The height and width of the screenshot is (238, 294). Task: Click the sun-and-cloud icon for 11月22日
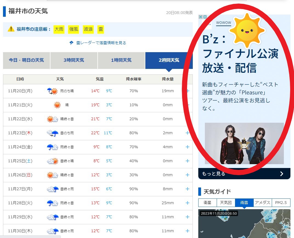[52, 119]
